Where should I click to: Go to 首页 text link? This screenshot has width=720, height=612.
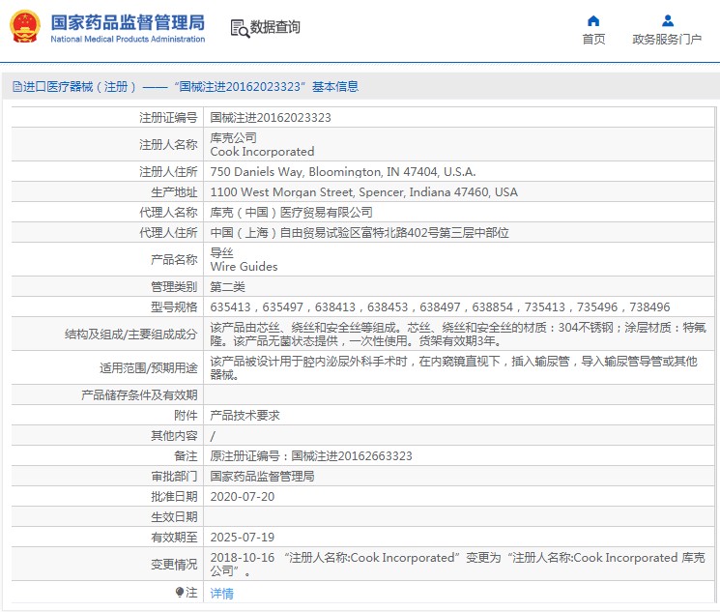[593, 40]
